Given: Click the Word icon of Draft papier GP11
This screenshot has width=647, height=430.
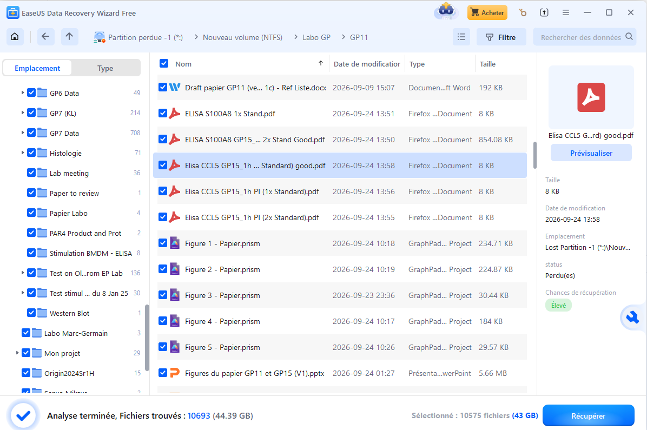Looking at the screenshot, I should [x=175, y=88].
